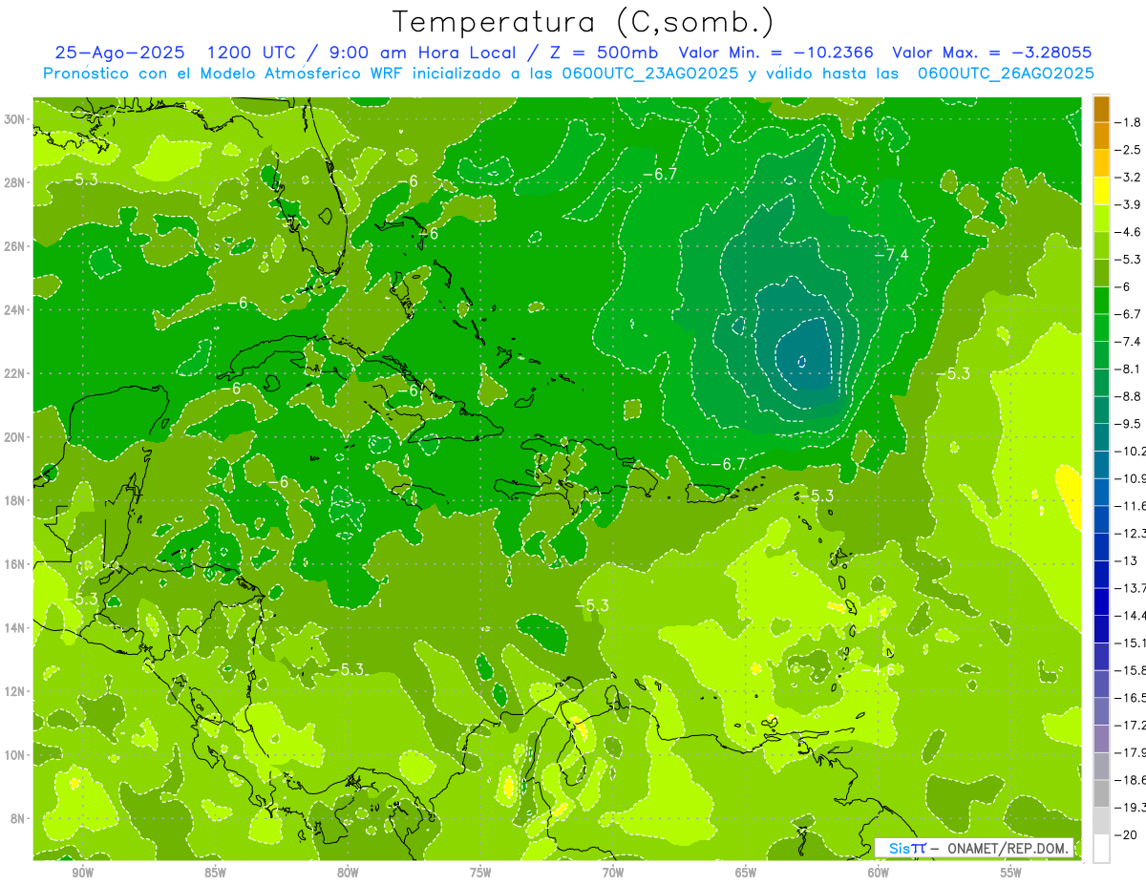Click the "-11.6" colorbar label
1146x885 pixels.
click(x=1133, y=506)
